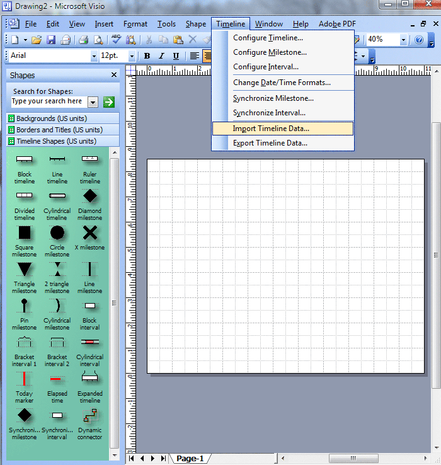Image resolution: width=441 pixels, height=465 pixels.
Task: Click the Delete X icon in the toolbar
Action: click(x=193, y=40)
